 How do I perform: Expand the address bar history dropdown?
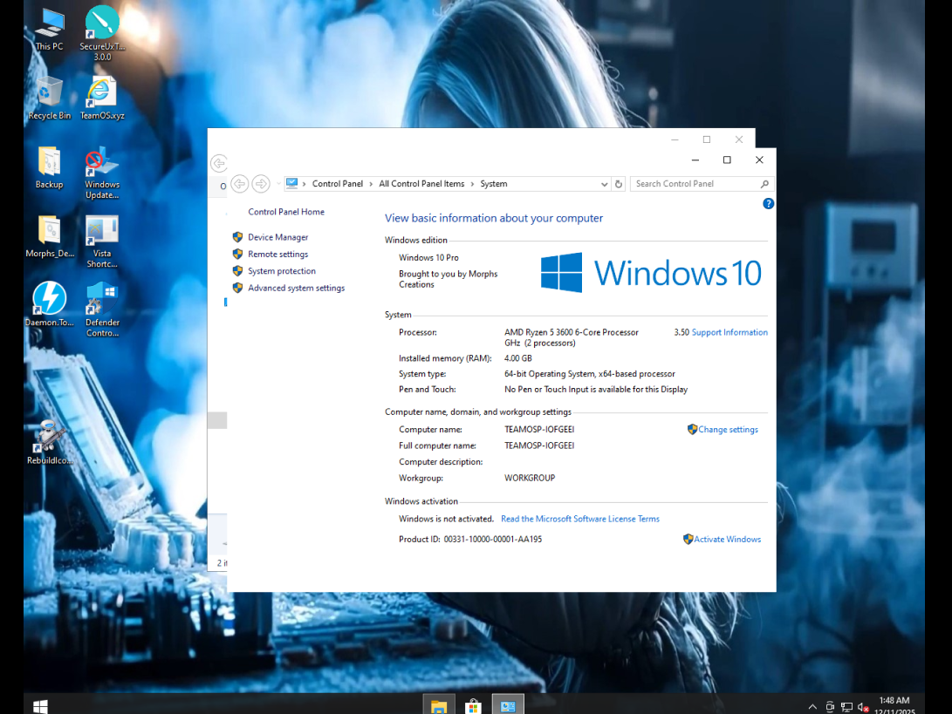coord(604,184)
